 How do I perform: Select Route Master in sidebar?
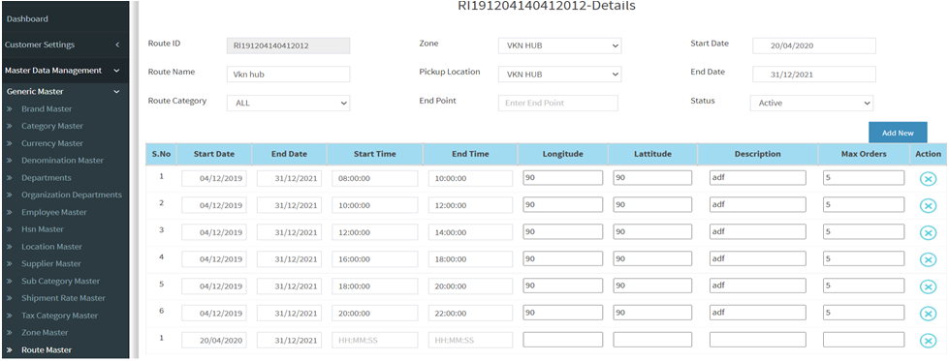47,350
